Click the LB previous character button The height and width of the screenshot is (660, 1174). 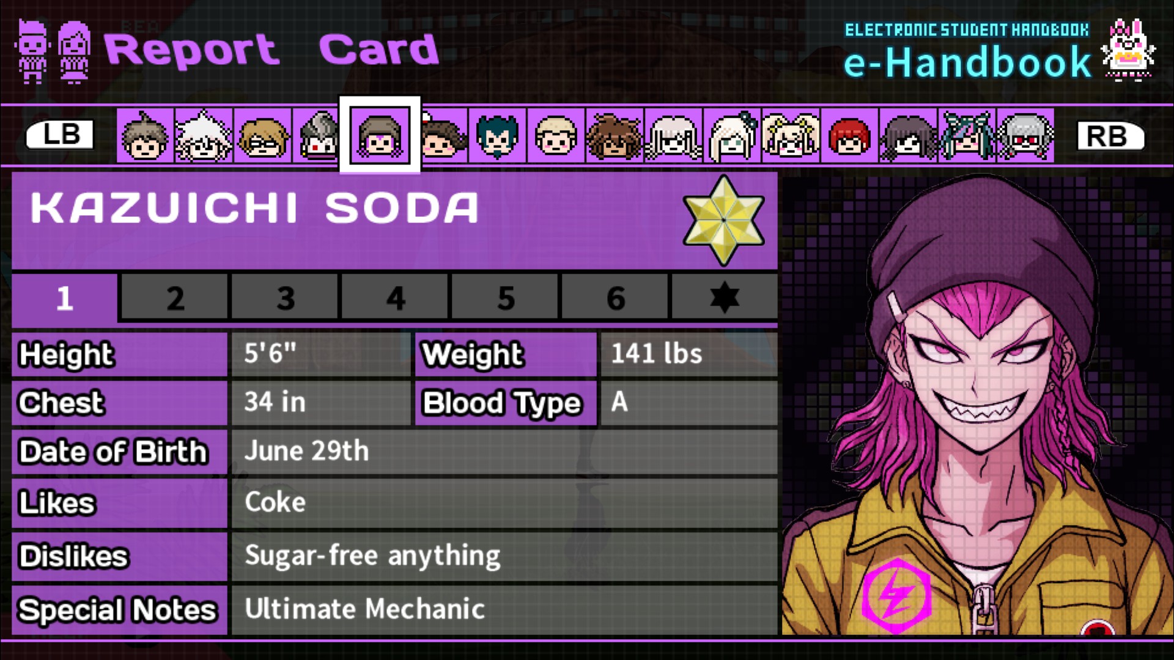[60, 134]
